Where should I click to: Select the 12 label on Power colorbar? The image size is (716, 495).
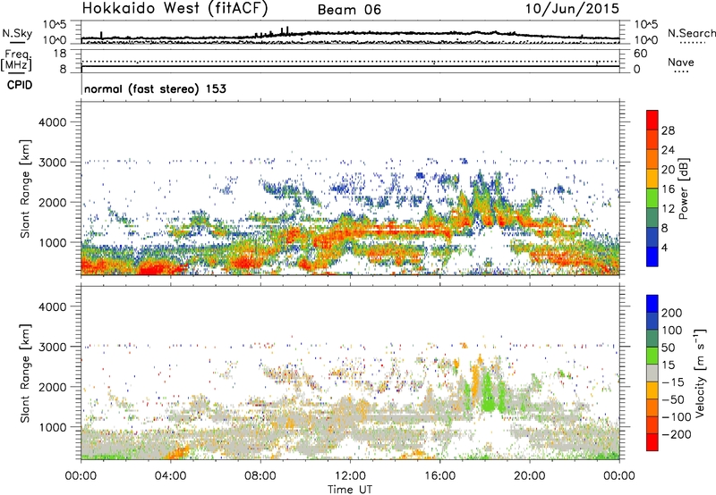[668, 208]
